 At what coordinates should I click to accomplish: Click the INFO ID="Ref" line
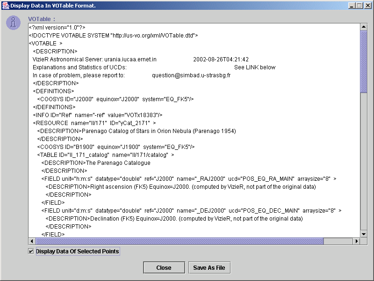click(x=98, y=115)
